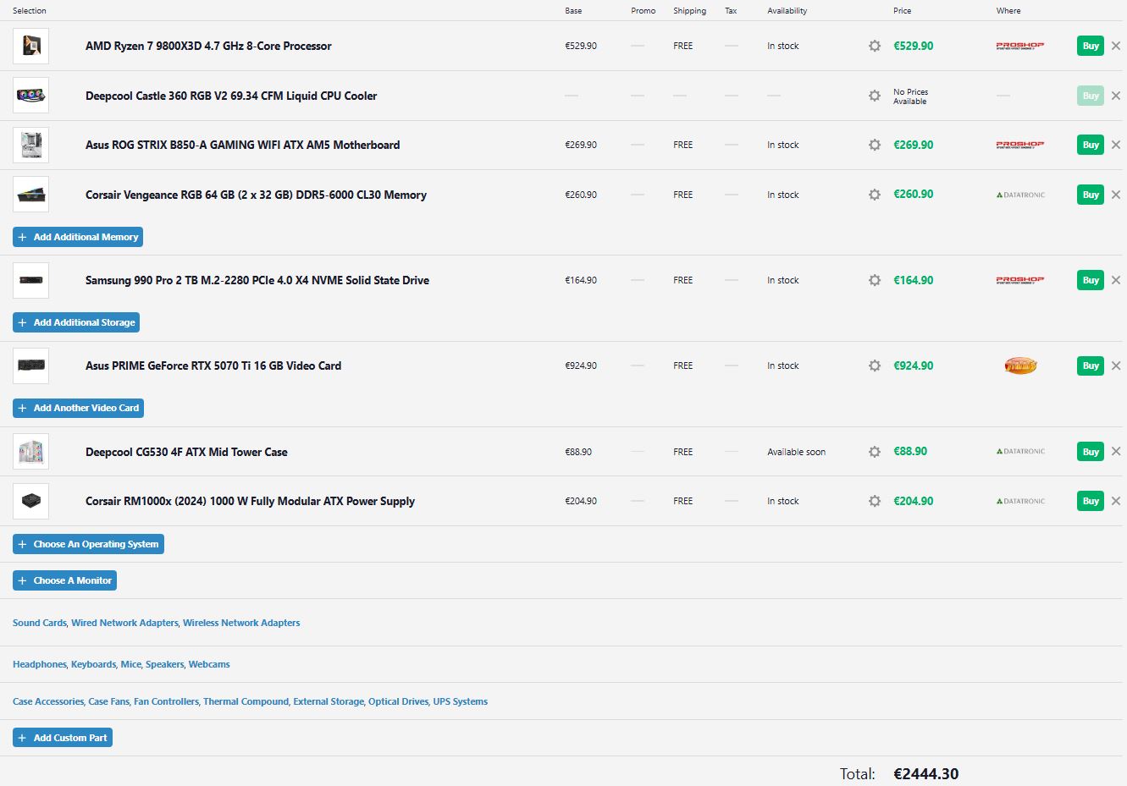This screenshot has width=1127, height=786.
Task: Open the Sound Cards category link
Action: click(39, 623)
